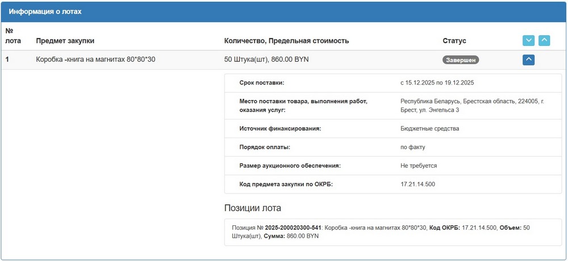Collapse all lots with light-blue up chevron
The height and width of the screenshot is (261, 568).
(544, 41)
